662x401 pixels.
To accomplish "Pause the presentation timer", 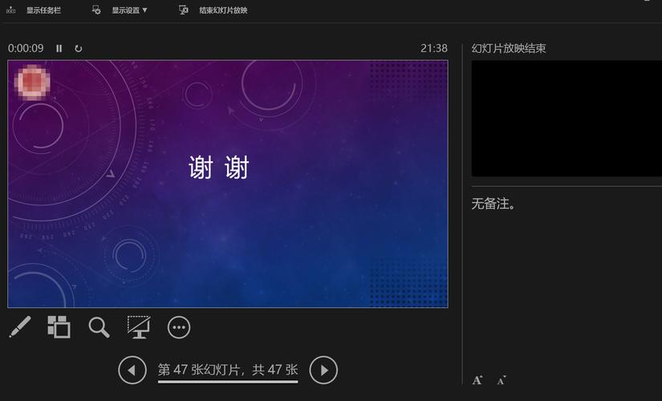I will click(x=59, y=49).
